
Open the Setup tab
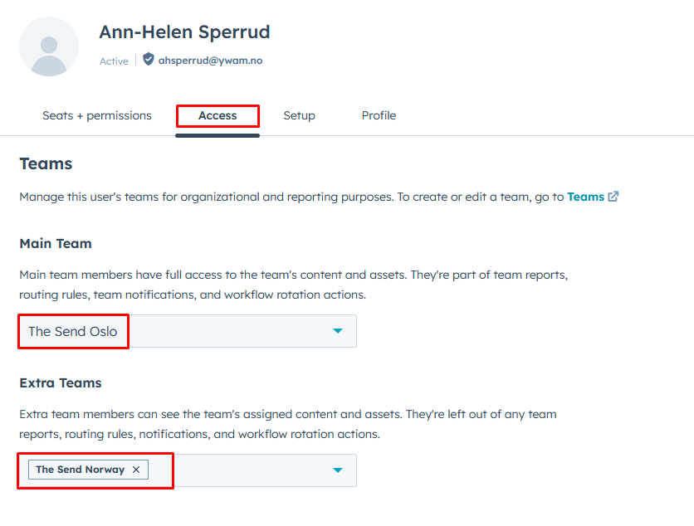(x=299, y=115)
